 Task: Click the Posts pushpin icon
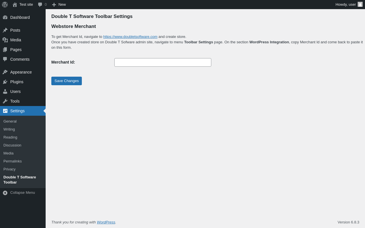pyautogui.click(x=5, y=30)
